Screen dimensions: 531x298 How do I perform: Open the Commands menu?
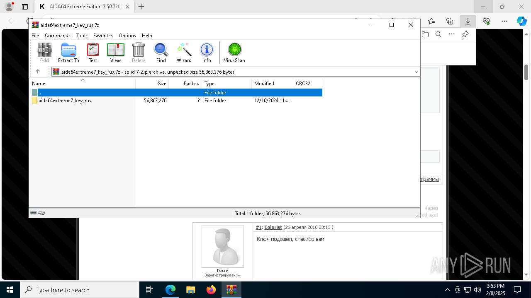[58, 36]
